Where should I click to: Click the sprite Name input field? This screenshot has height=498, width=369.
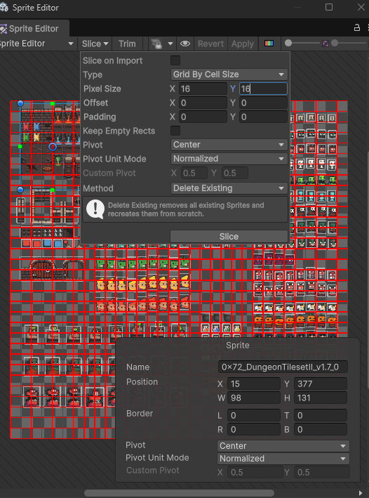(283, 367)
